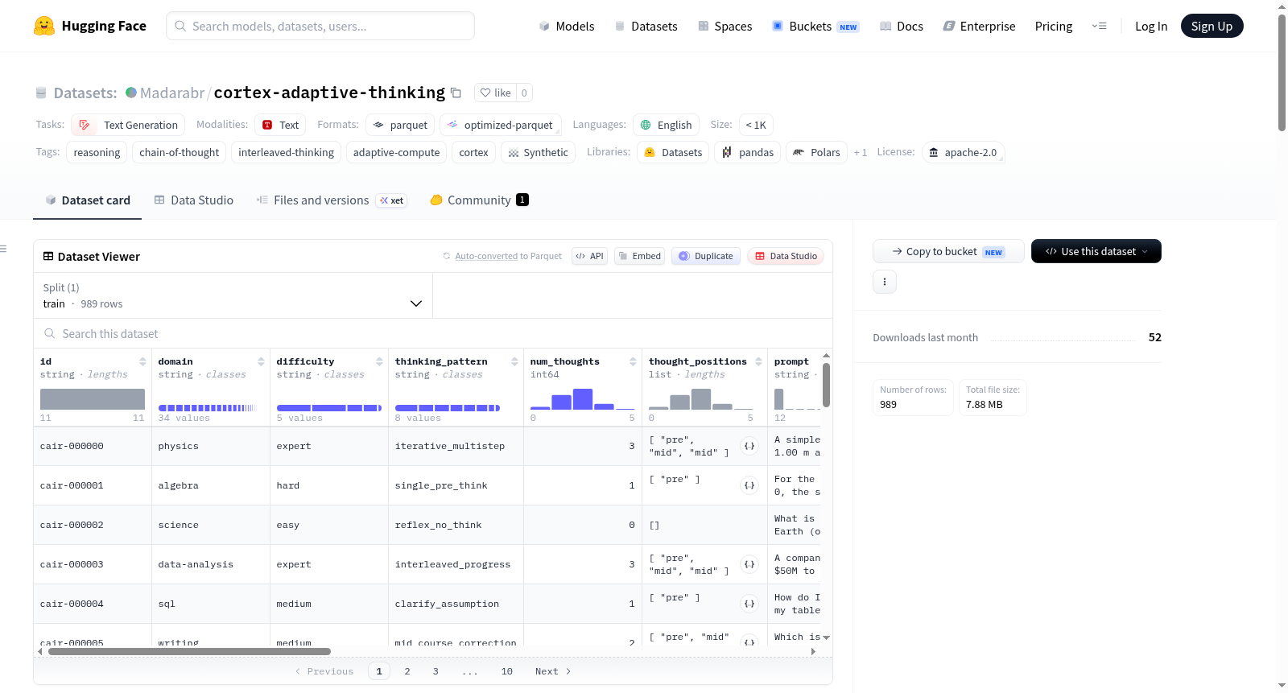Image resolution: width=1288 pixels, height=693 pixels.
Task: Expand the Split train dropdown
Action: click(233, 295)
